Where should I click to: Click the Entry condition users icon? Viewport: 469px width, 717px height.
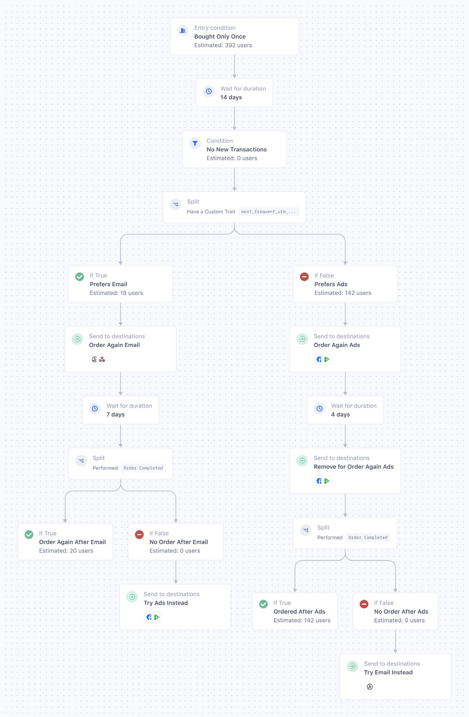183,31
